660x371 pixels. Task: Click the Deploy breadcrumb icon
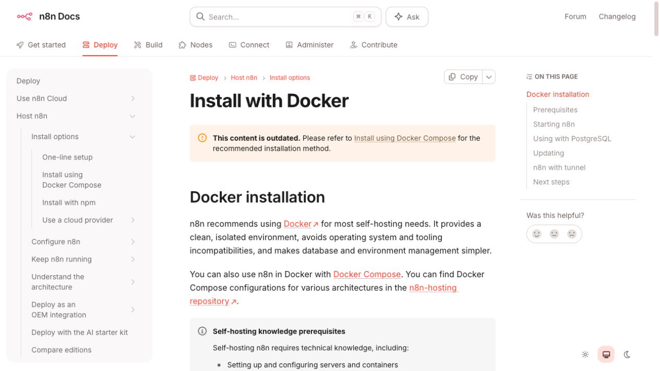tap(193, 78)
